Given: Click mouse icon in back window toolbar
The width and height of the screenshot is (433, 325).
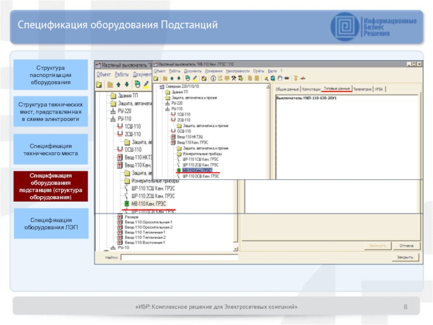Looking at the screenshot, I should [137, 84].
